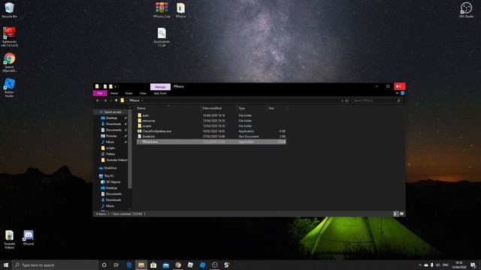Image resolution: width=481 pixels, height=270 pixels.
Task: Open Quick Access Toolbar customize dropdown
Action: [x=116, y=87]
